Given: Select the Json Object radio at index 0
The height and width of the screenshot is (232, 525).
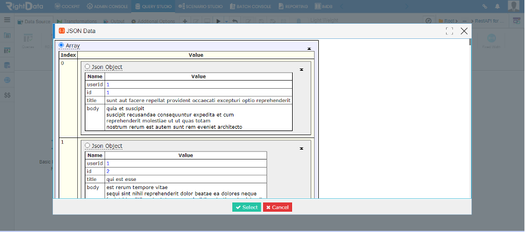Looking at the screenshot, I should [87, 67].
